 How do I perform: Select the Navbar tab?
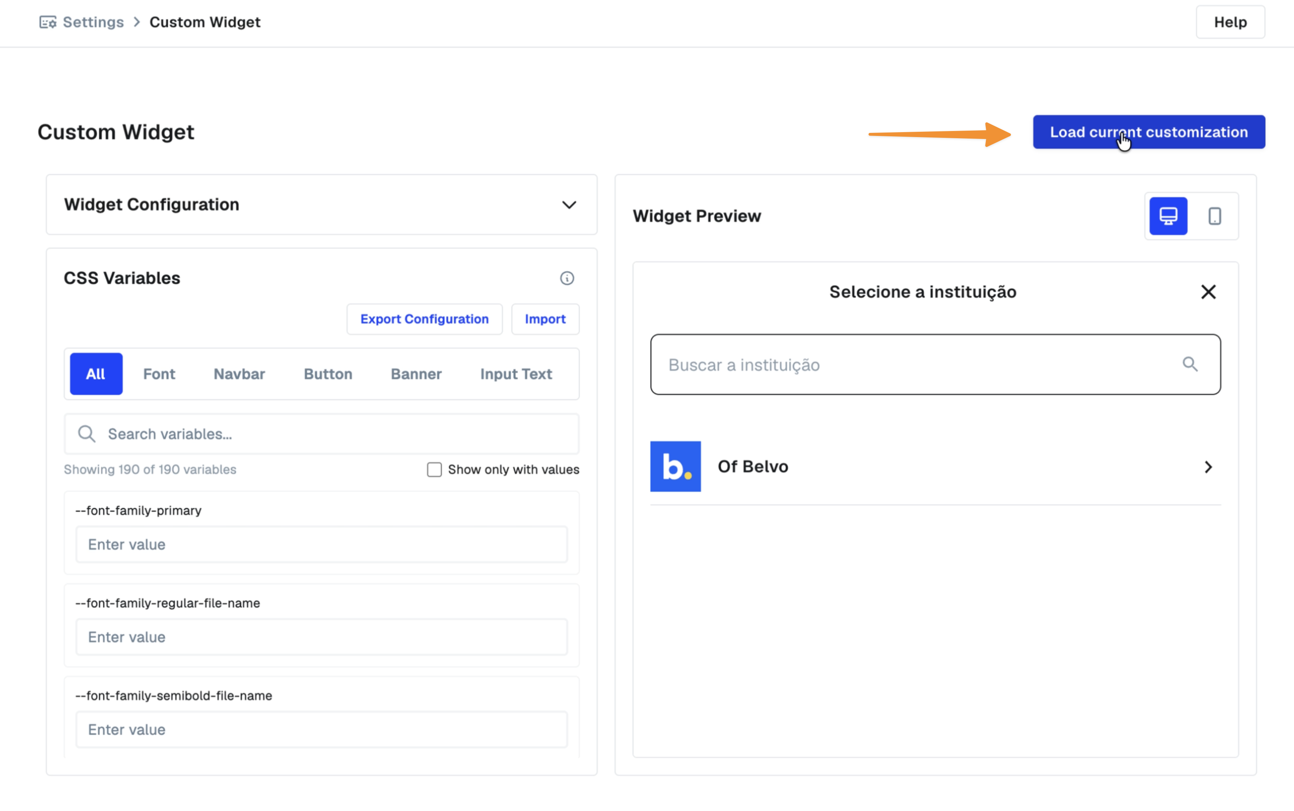coord(239,374)
